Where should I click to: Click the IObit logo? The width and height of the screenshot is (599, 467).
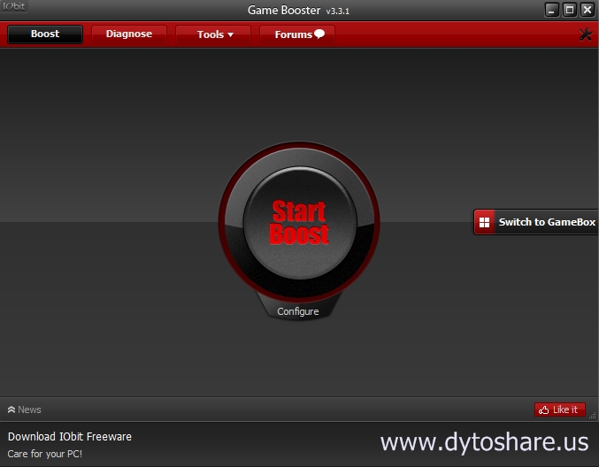pyautogui.click(x=14, y=6)
